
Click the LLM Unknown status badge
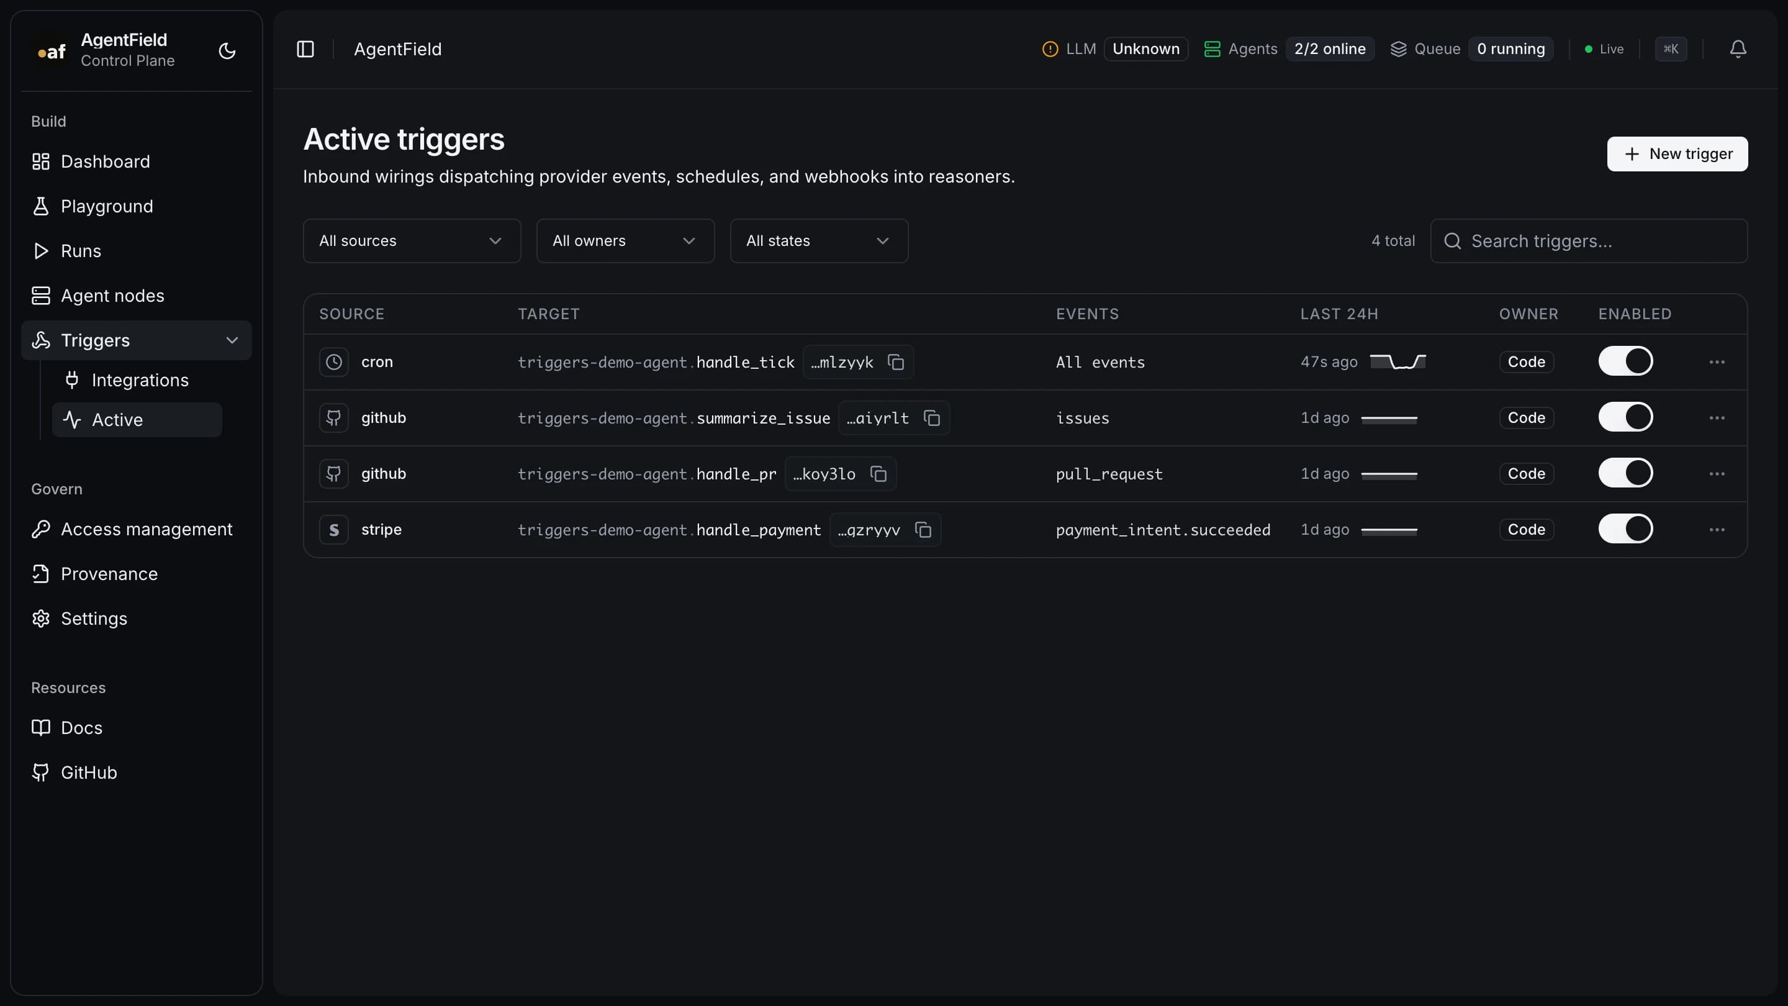tap(1146, 48)
